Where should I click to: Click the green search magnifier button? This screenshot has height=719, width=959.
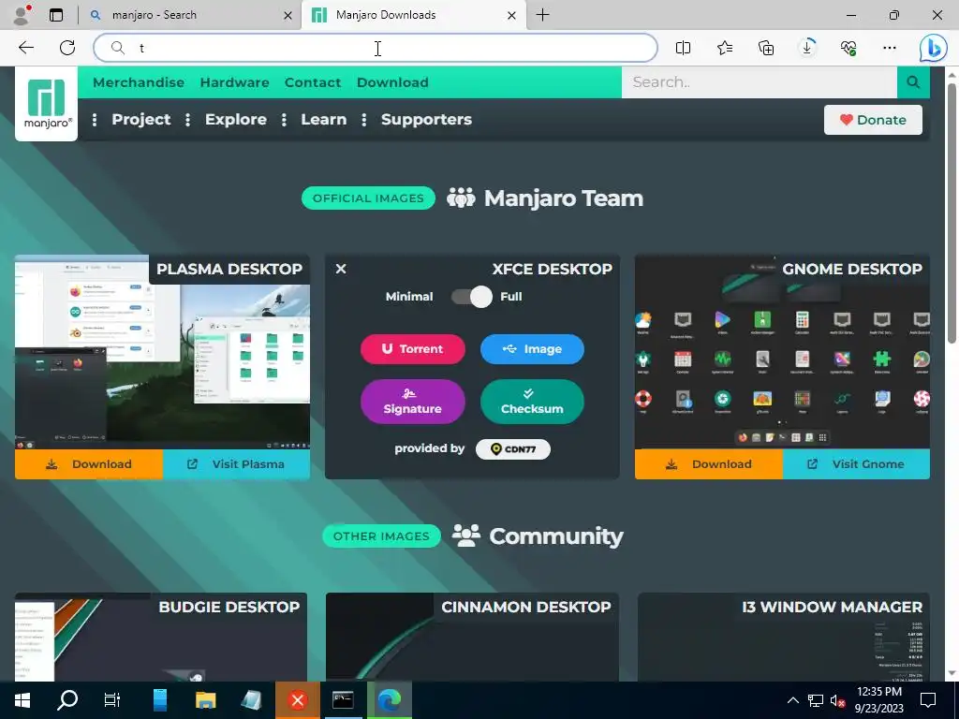(913, 82)
